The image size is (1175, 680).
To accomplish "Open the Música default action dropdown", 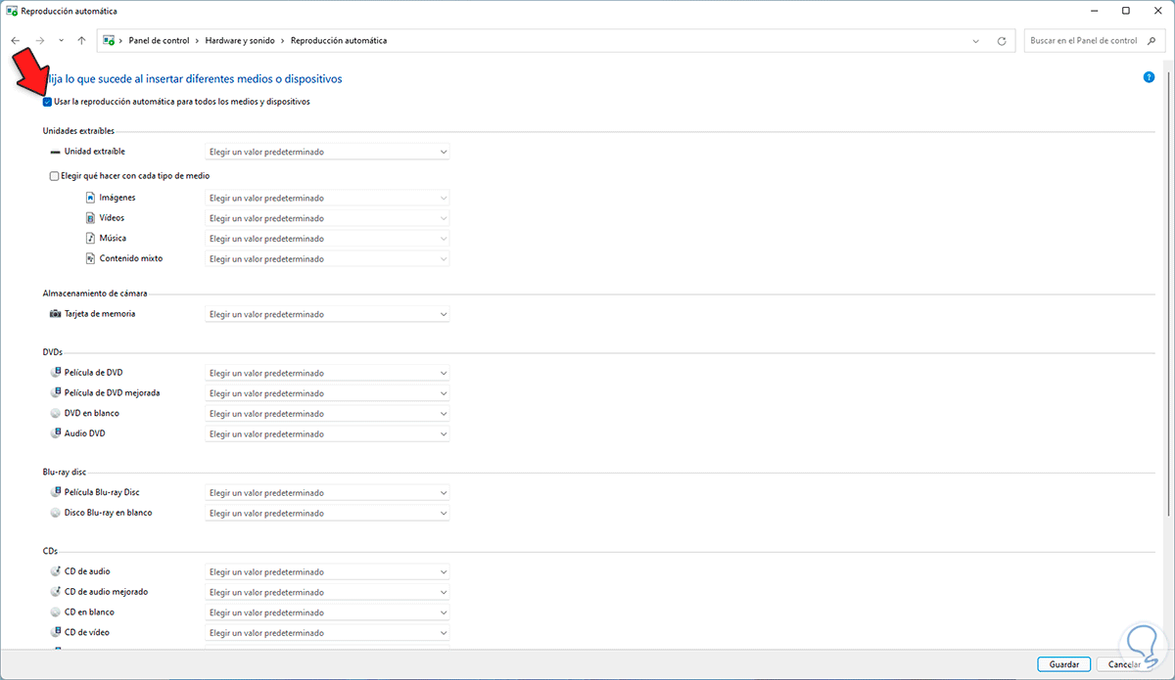I will [327, 239].
